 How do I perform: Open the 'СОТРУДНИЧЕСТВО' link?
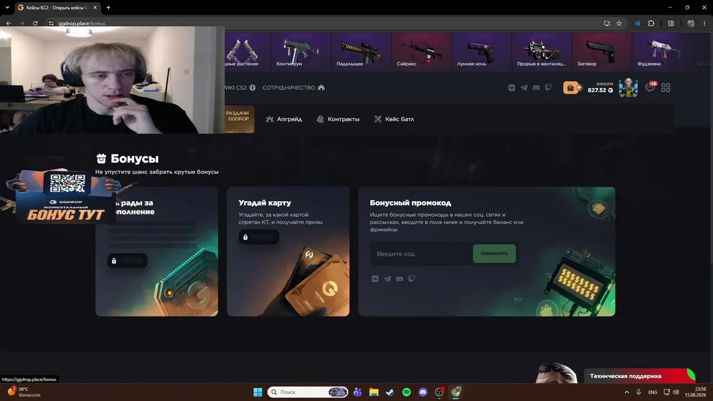pyautogui.click(x=294, y=87)
